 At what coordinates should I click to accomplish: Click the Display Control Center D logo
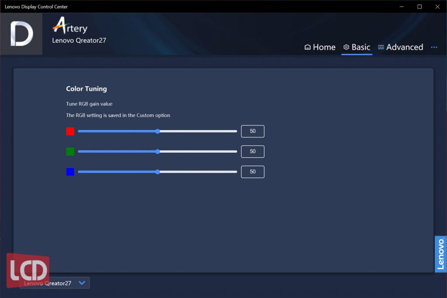coord(21,34)
